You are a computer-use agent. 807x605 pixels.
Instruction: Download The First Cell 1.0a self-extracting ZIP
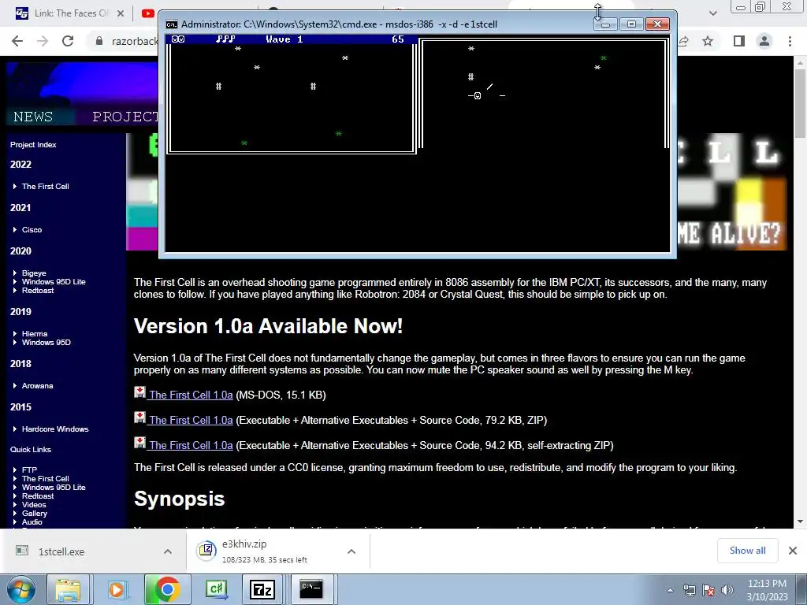(x=191, y=446)
